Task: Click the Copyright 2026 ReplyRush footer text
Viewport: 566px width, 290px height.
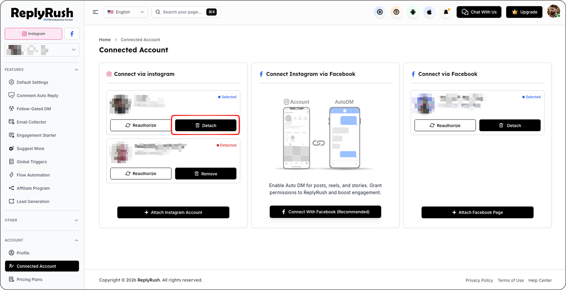Action: click(151, 280)
